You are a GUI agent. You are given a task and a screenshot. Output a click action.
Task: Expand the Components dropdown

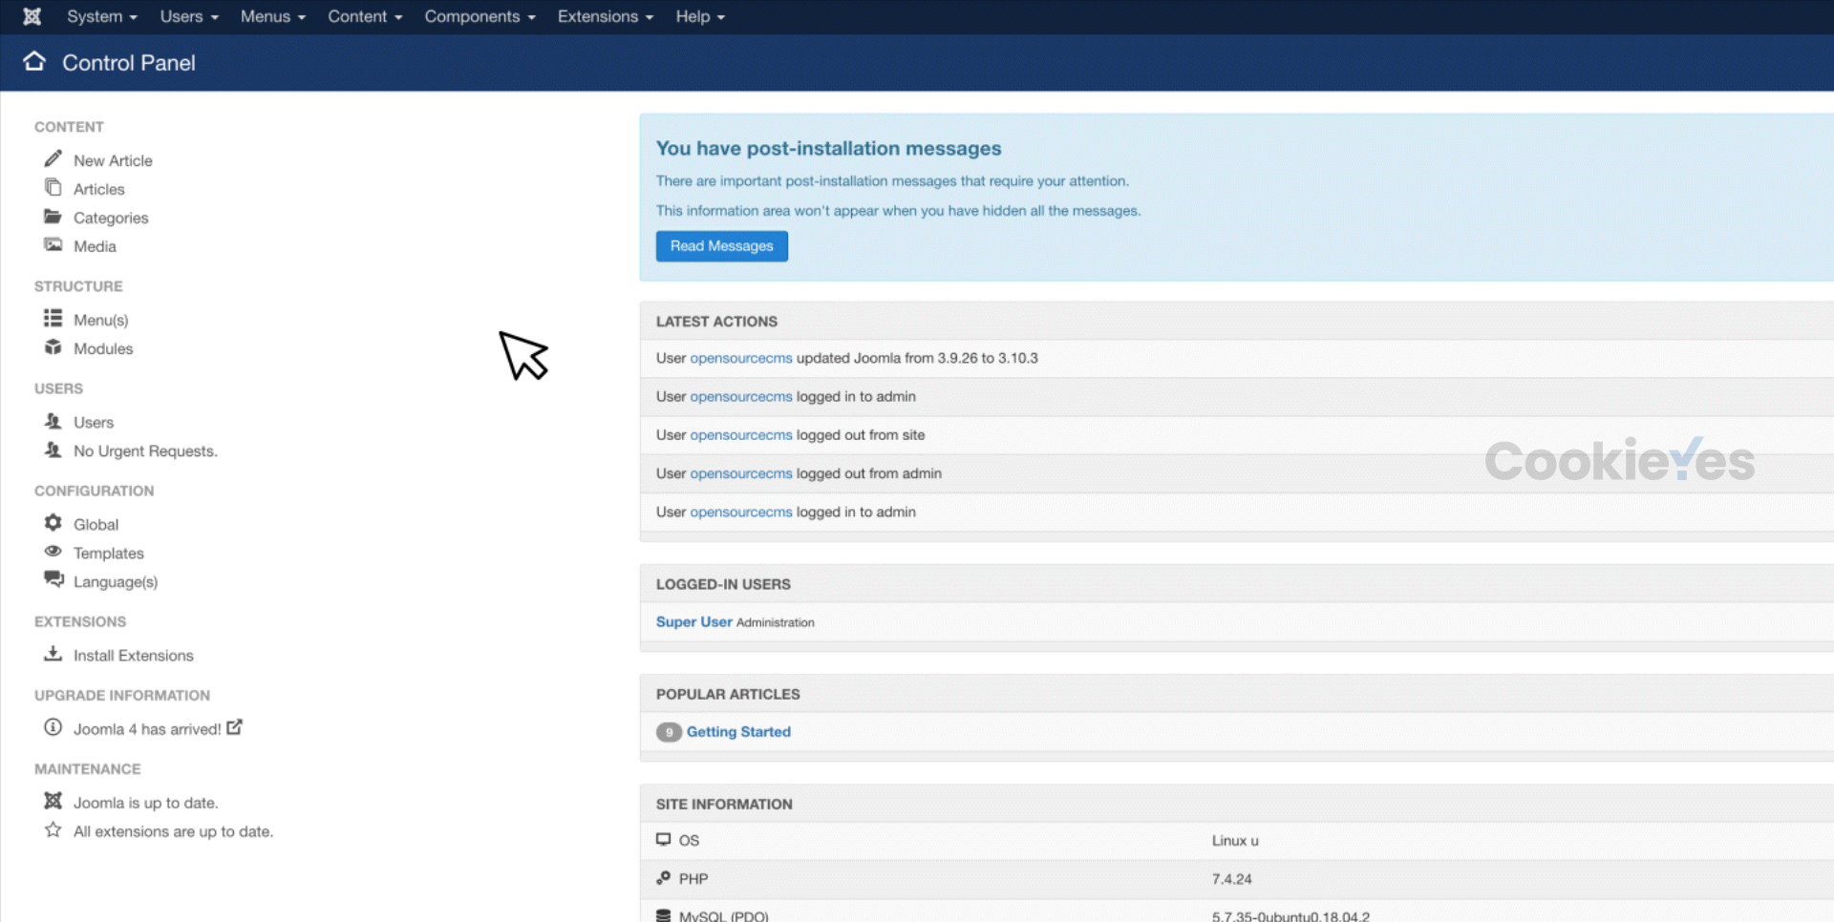480,16
